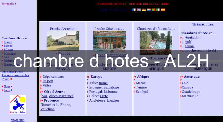Click the Maroc entry
This screenshot has height=122, width=223.
(141, 83)
